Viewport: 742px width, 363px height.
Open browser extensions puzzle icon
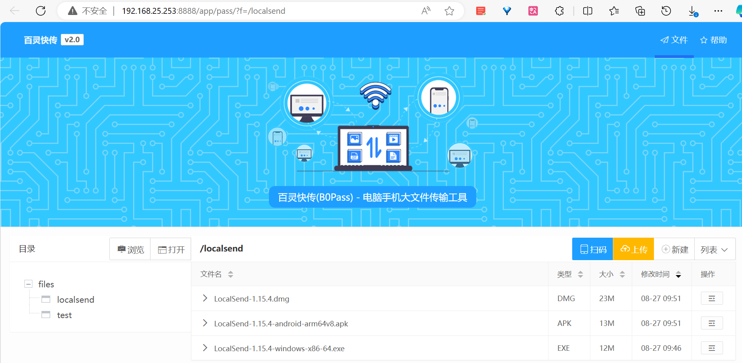559,11
